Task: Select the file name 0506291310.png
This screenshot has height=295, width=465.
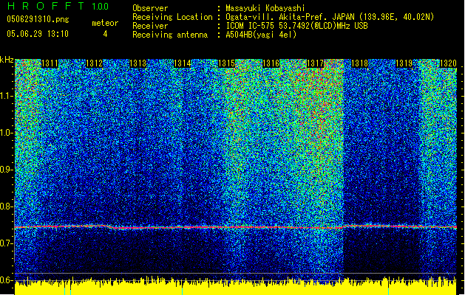Action: (38, 19)
